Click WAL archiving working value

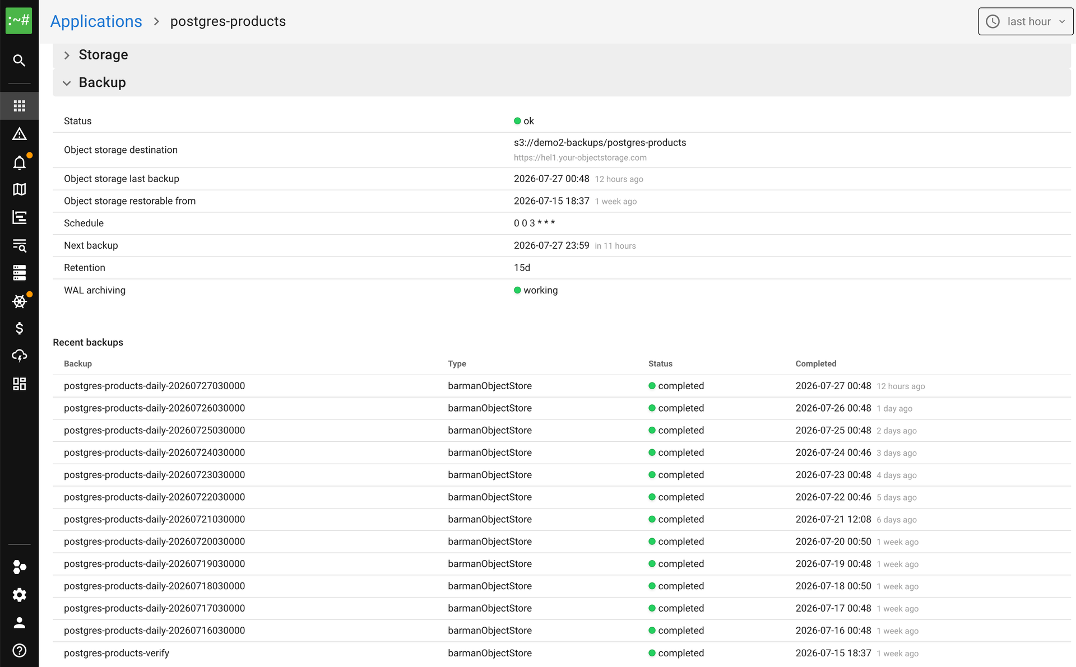(x=536, y=290)
